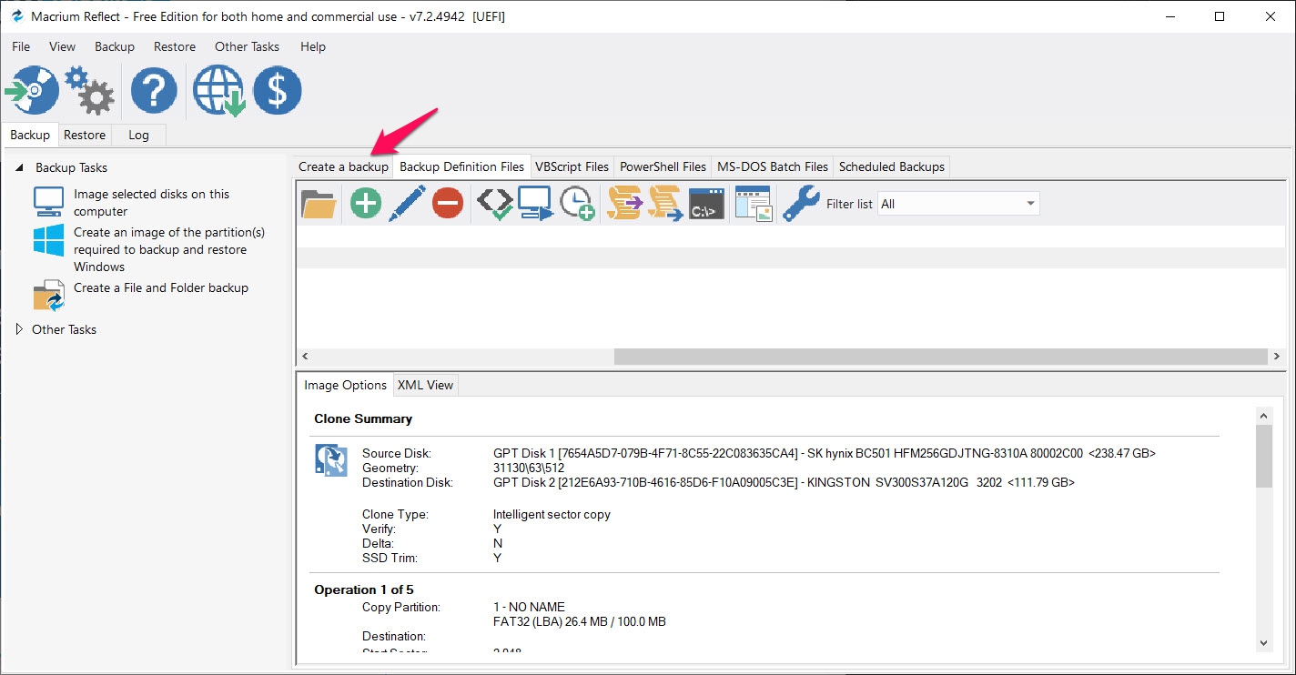Click the vertical scrollbar thumb in summary pane

point(1263,456)
